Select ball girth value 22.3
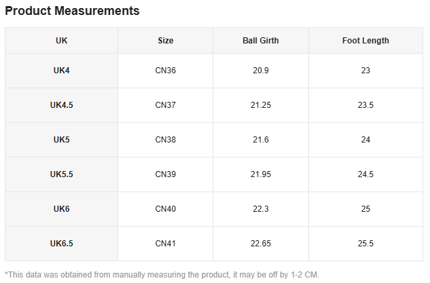This screenshot has width=430, height=283. pyautogui.click(x=260, y=209)
